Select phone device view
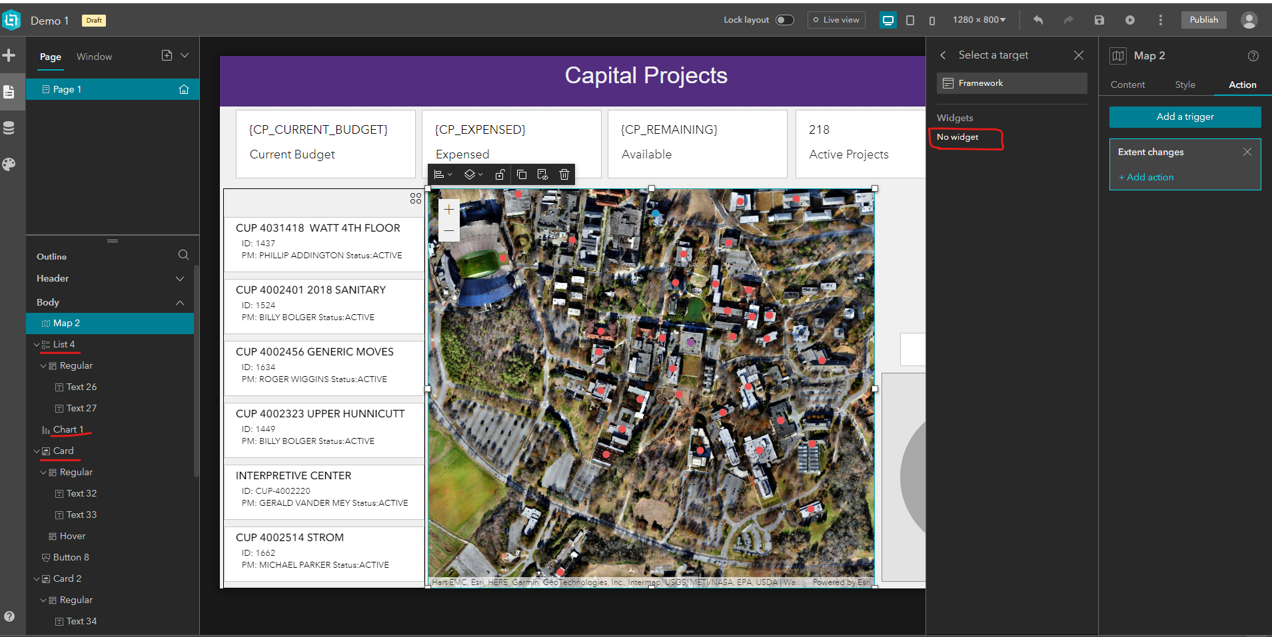This screenshot has width=1272, height=637. [932, 21]
